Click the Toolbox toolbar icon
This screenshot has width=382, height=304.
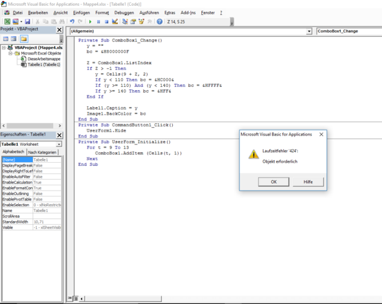[x=150, y=21]
